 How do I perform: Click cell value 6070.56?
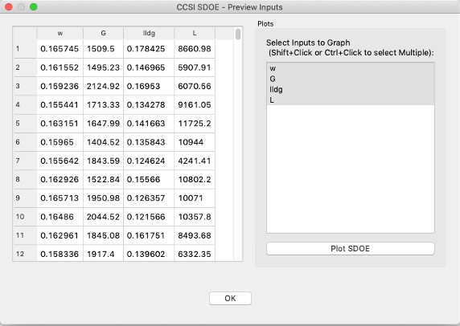point(195,86)
